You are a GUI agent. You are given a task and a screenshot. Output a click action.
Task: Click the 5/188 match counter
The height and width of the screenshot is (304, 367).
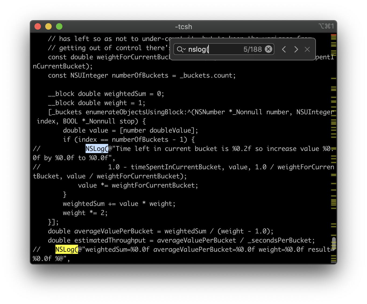(x=252, y=49)
